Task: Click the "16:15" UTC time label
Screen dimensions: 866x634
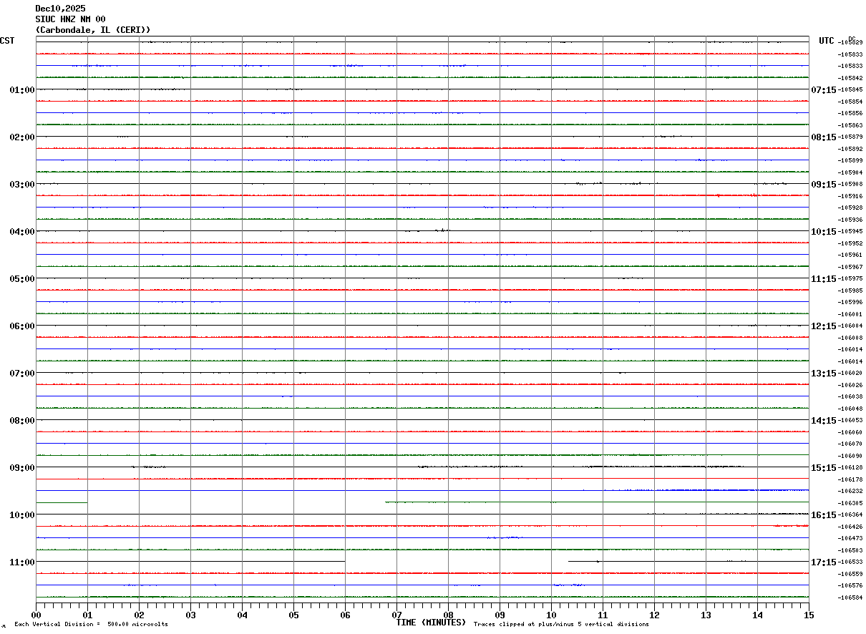Action: 823,514
